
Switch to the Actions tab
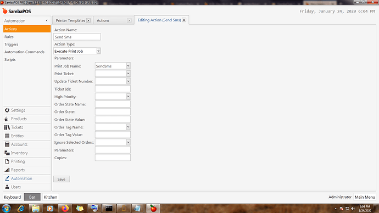(103, 20)
